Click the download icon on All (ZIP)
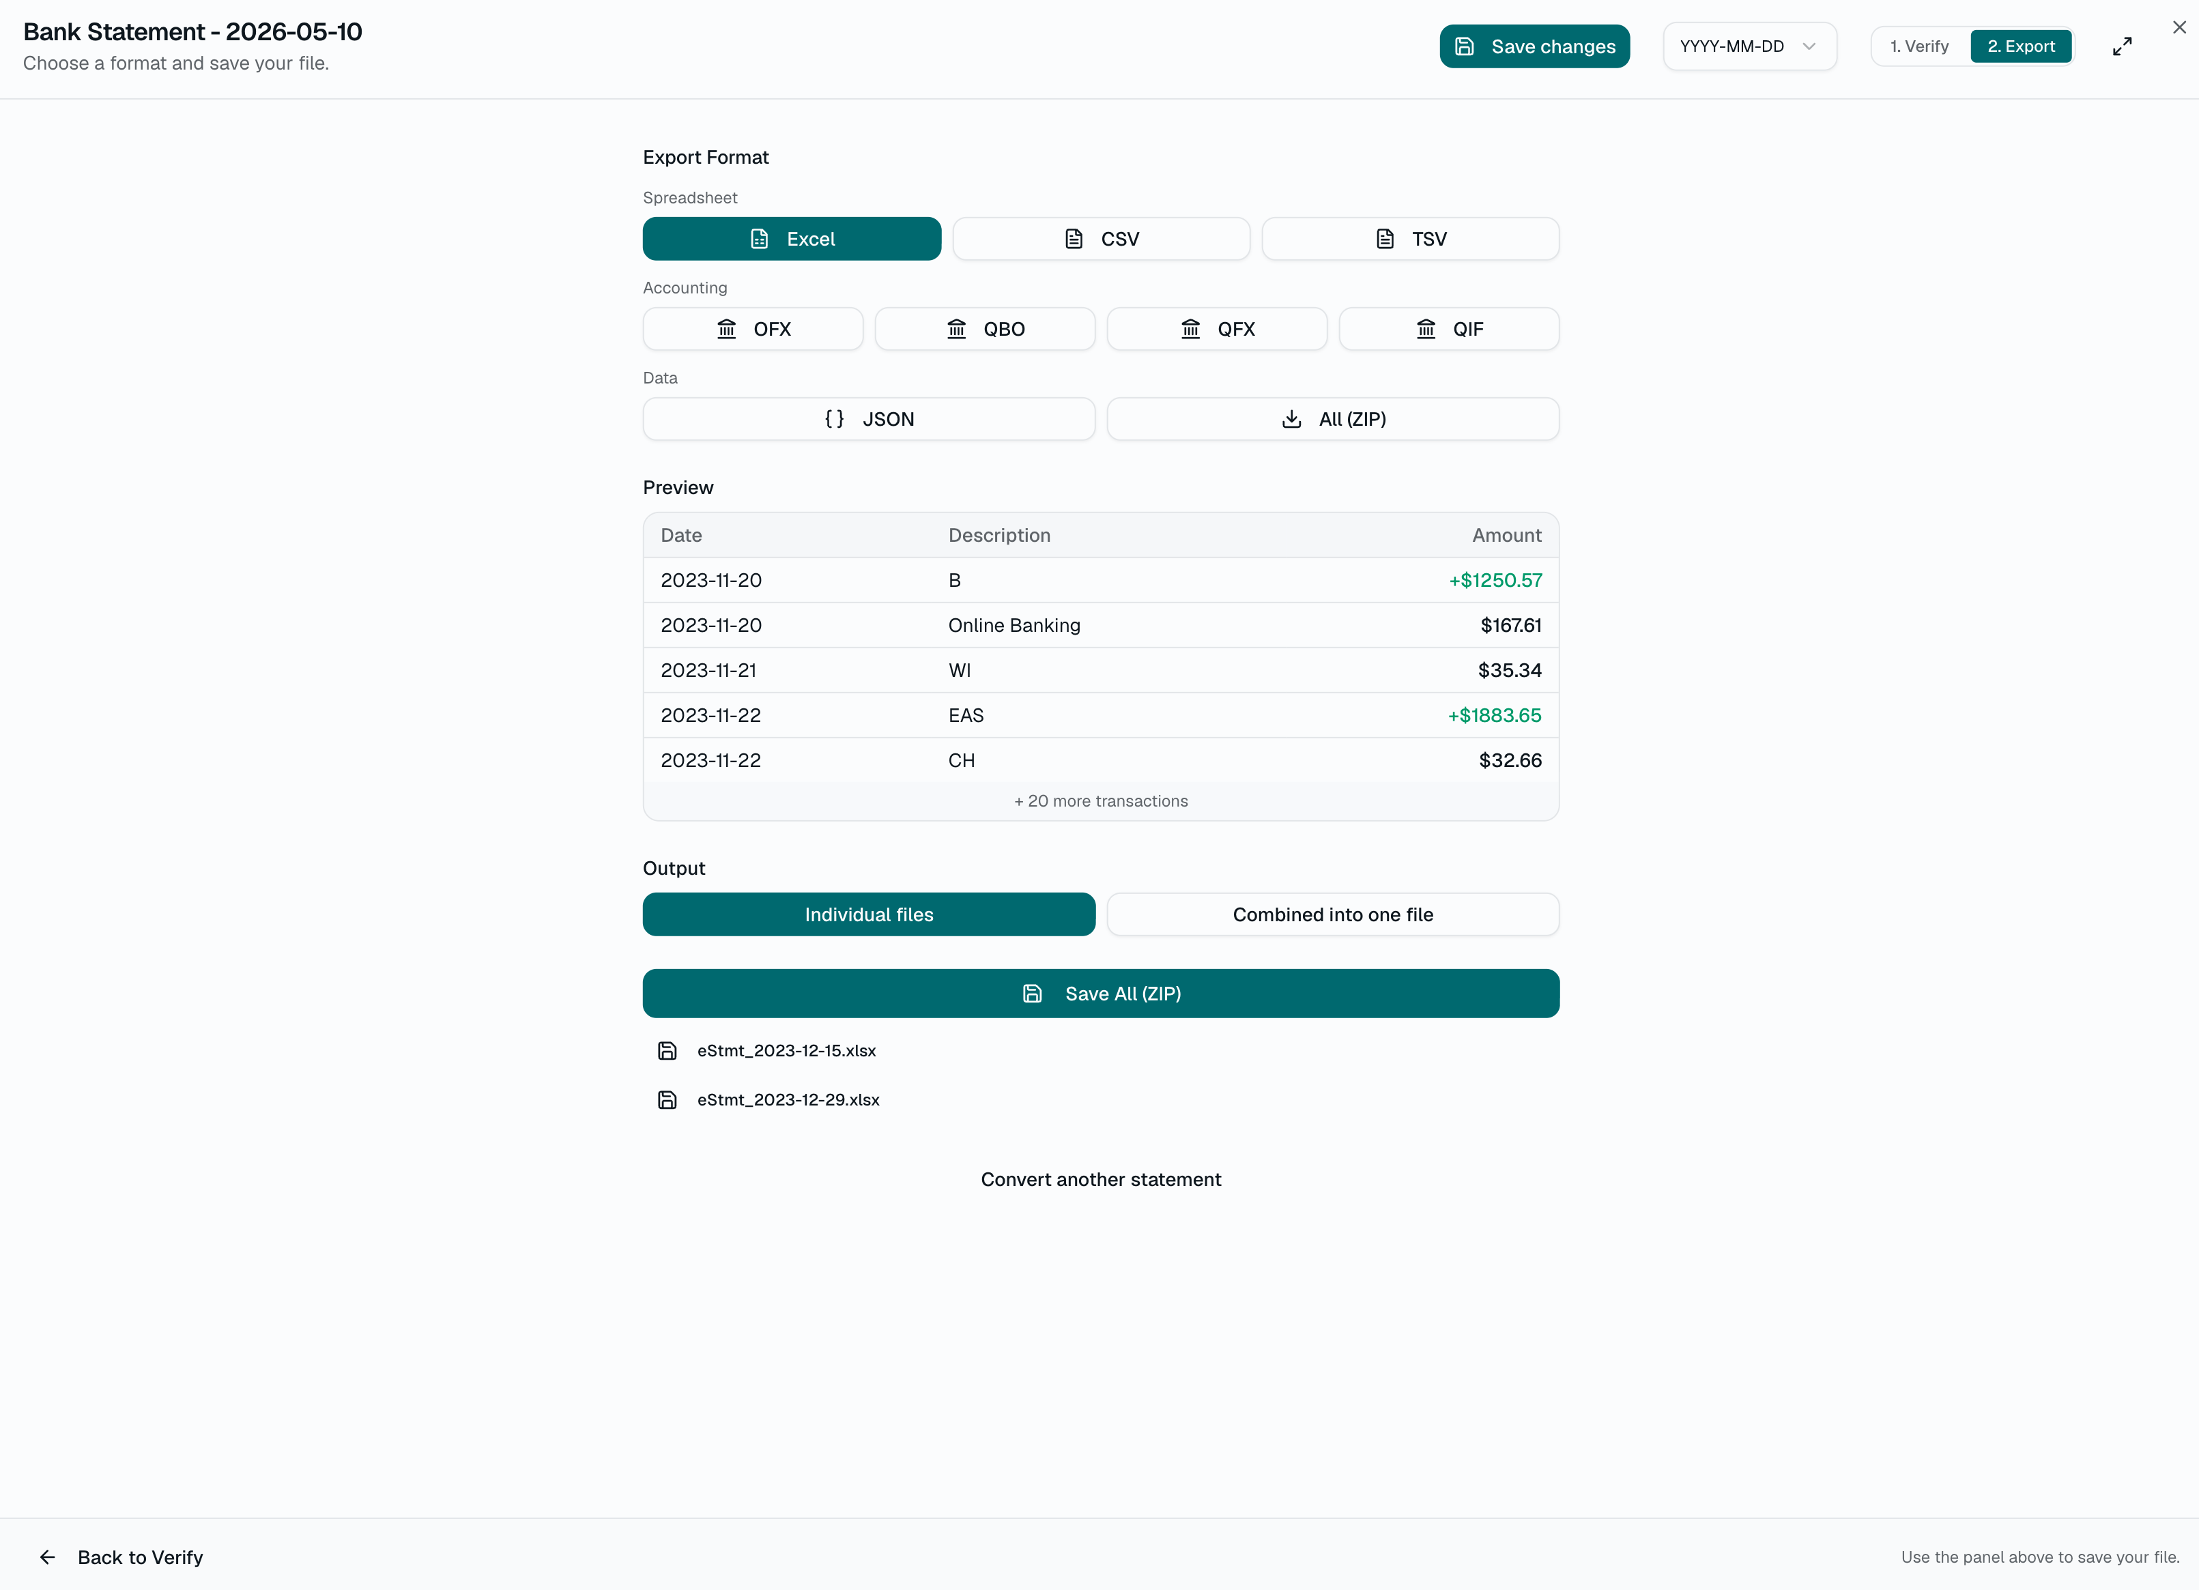This screenshot has height=1590, width=2199. [1291, 419]
